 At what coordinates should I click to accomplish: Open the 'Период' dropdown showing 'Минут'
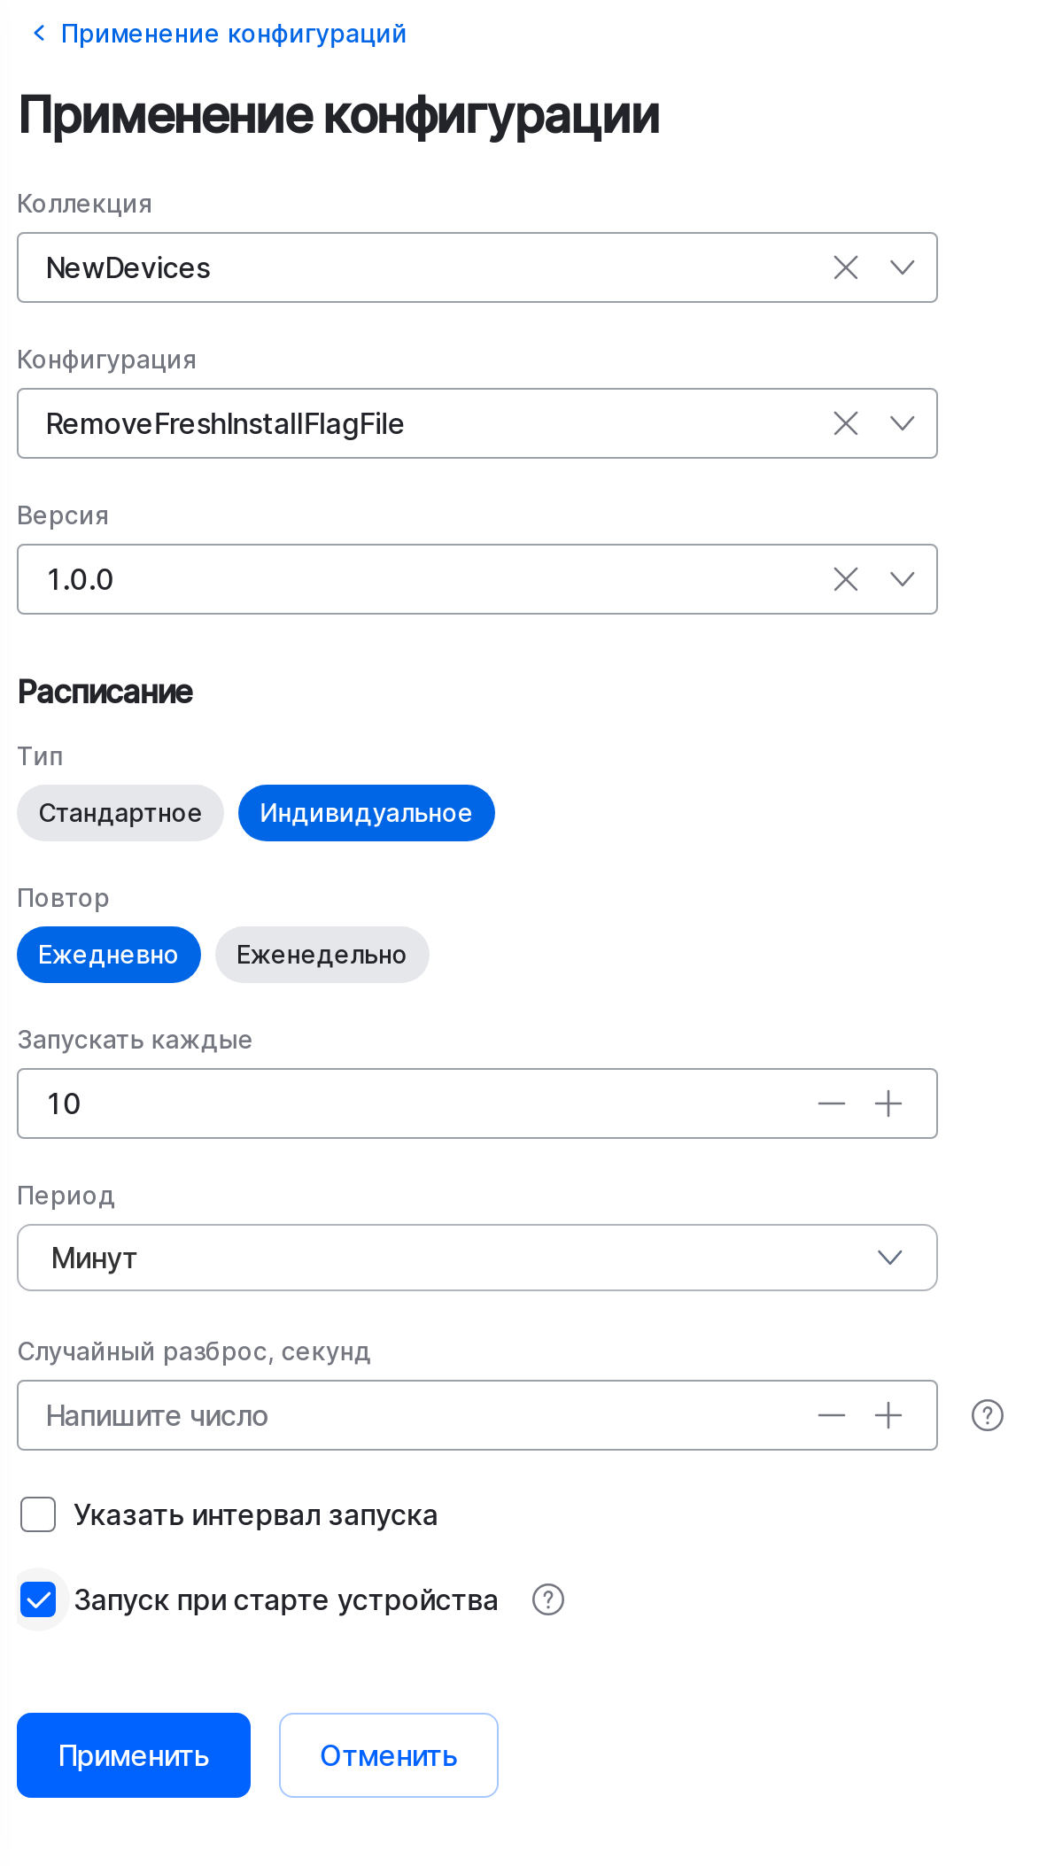tap(890, 1257)
